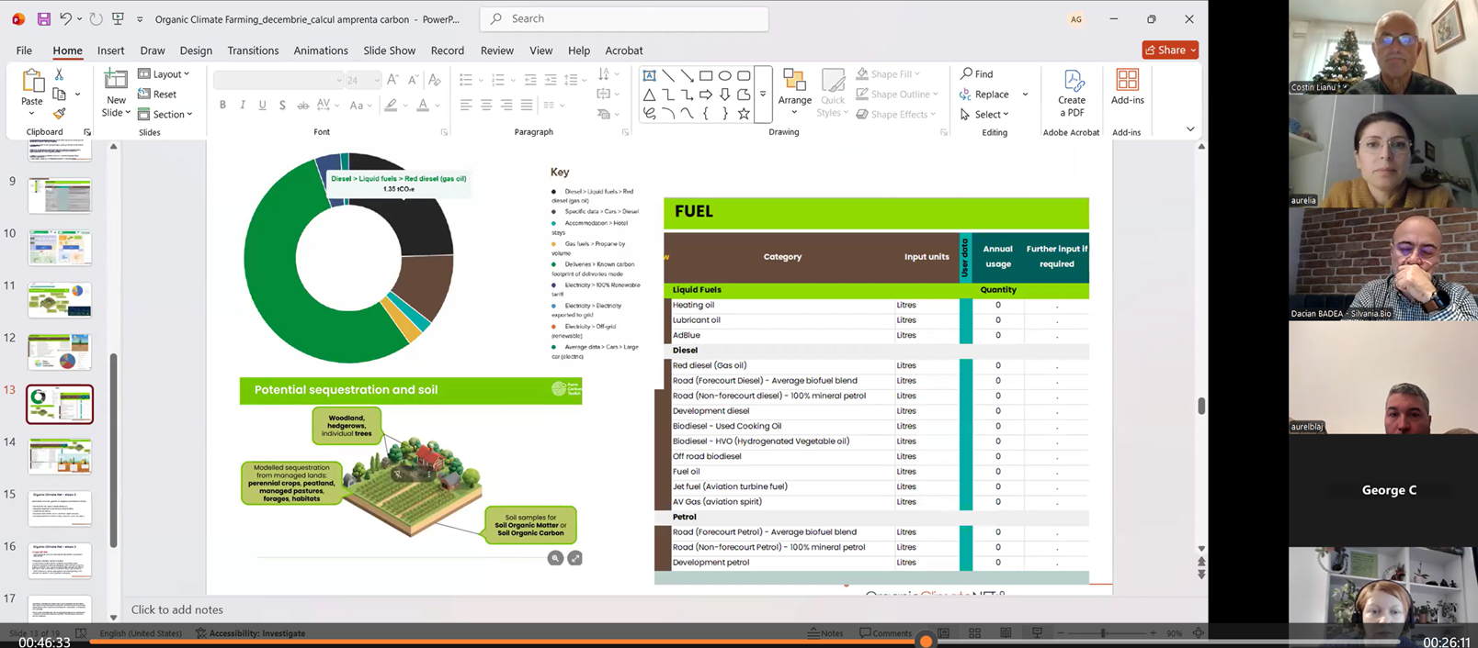Toggle Underline formatting

(263, 106)
